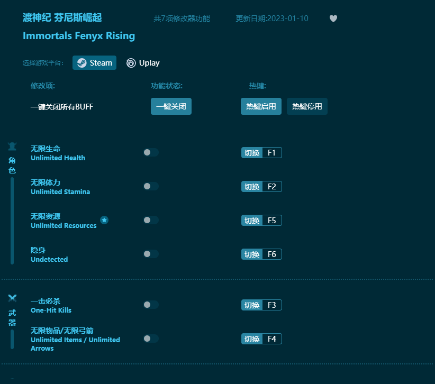Screen dimensions: 435x384
Task: Click the One-Hit Kills label
Action: (51, 310)
